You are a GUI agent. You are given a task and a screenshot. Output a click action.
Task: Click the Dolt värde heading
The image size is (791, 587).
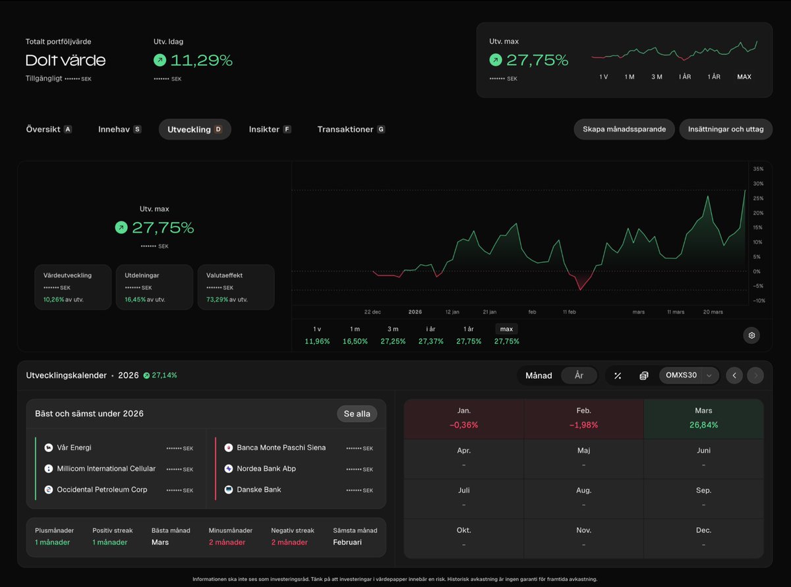coord(65,61)
